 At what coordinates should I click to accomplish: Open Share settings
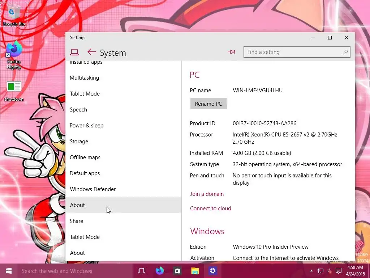click(x=124, y=221)
